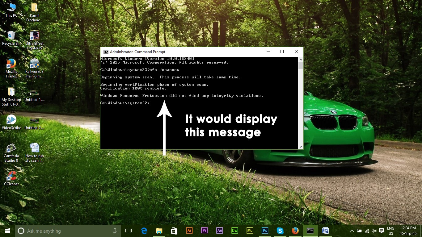Open the volume speaker tray icon
422x237 pixels.
(374, 231)
